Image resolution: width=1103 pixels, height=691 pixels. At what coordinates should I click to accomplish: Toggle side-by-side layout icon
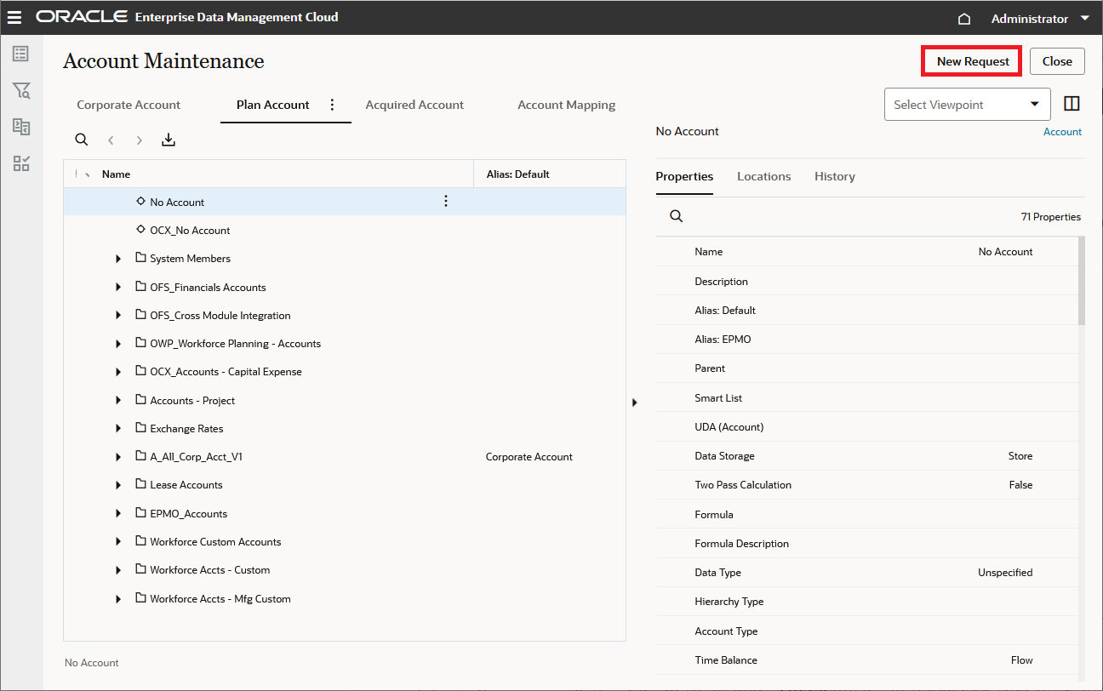1072,104
